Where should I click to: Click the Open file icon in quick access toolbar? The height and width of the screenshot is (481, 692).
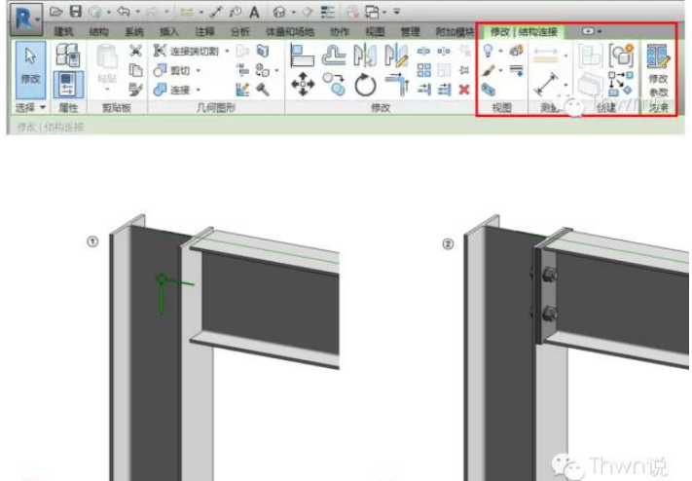55,12
